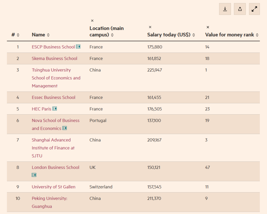Open Nova School of Business and Economics link
The height and width of the screenshot is (214, 267).
click(56, 124)
